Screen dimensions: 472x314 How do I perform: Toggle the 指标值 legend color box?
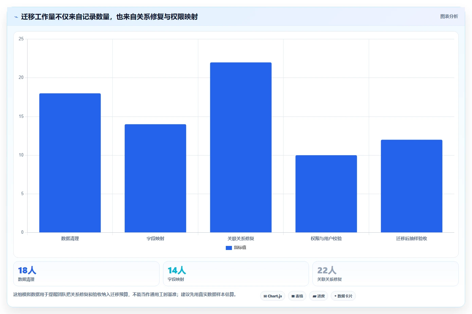tap(229, 248)
